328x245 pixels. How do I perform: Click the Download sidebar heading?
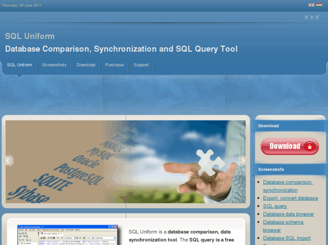click(x=268, y=126)
